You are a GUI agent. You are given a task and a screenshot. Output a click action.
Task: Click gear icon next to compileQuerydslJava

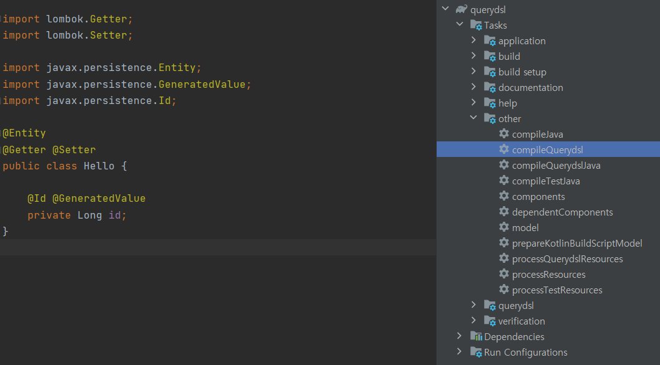pyautogui.click(x=504, y=165)
